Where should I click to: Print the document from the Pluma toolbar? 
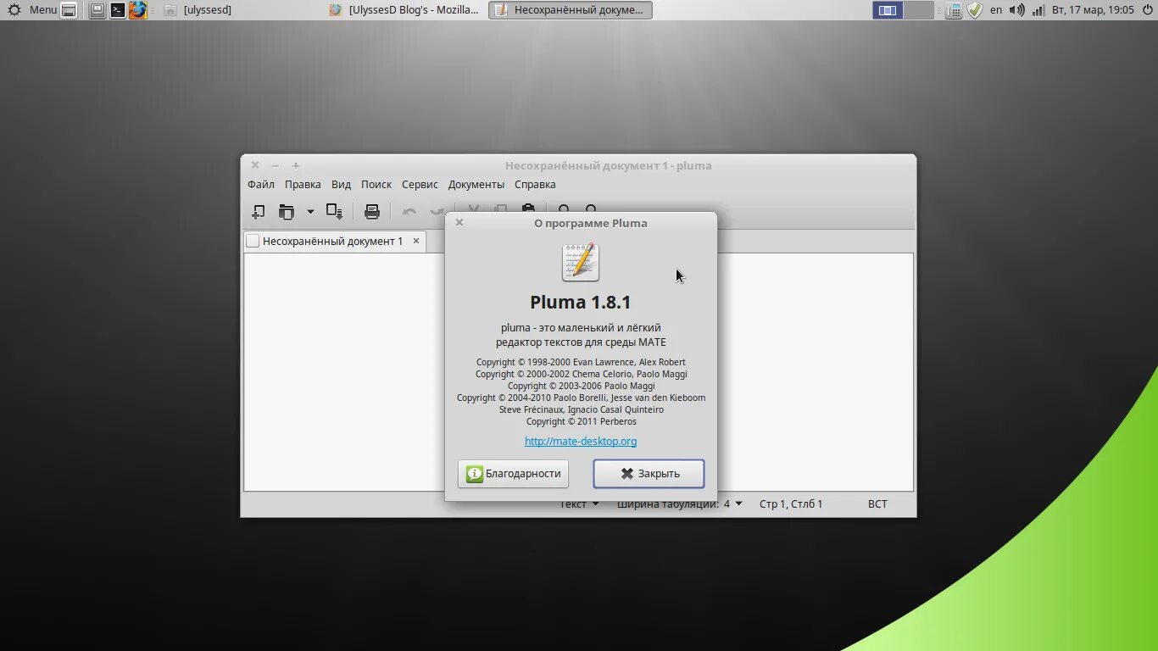click(371, 212)
